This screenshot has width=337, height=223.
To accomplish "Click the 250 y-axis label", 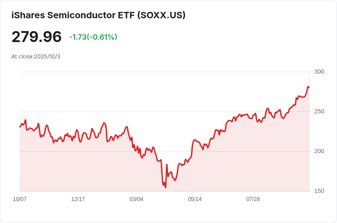I will tap(319, 111).
